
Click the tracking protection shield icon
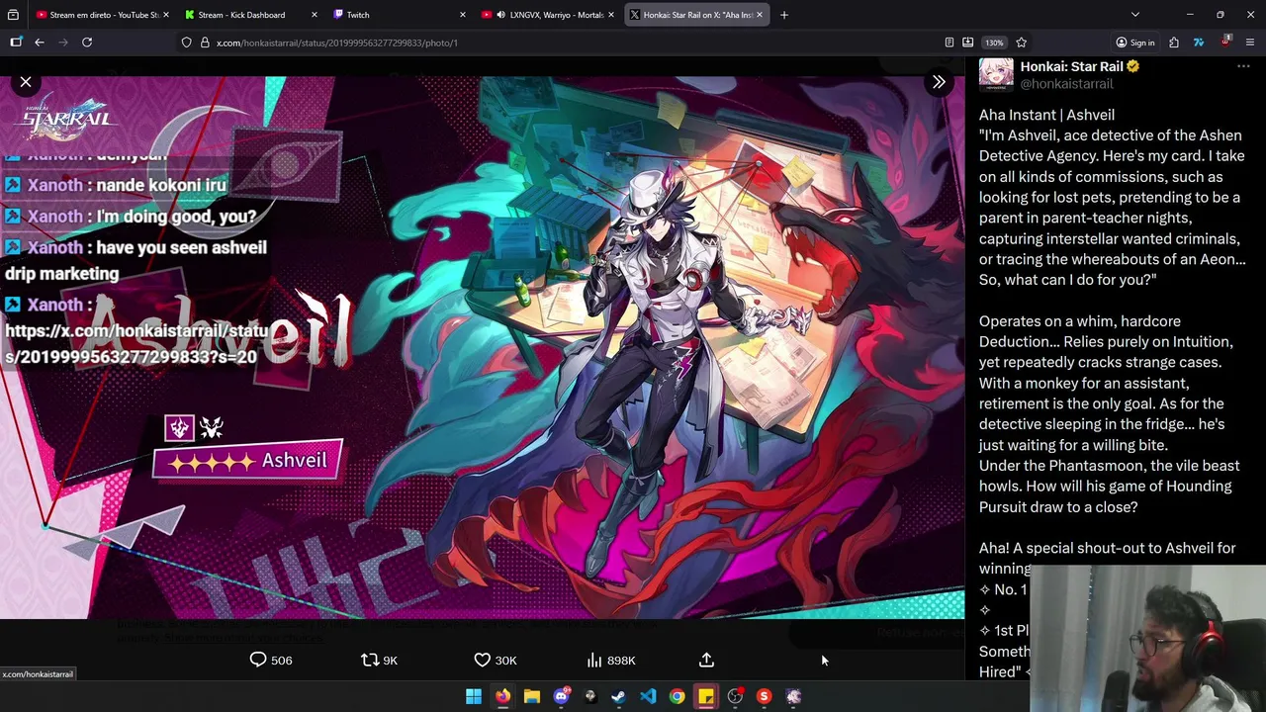(186, 43)
